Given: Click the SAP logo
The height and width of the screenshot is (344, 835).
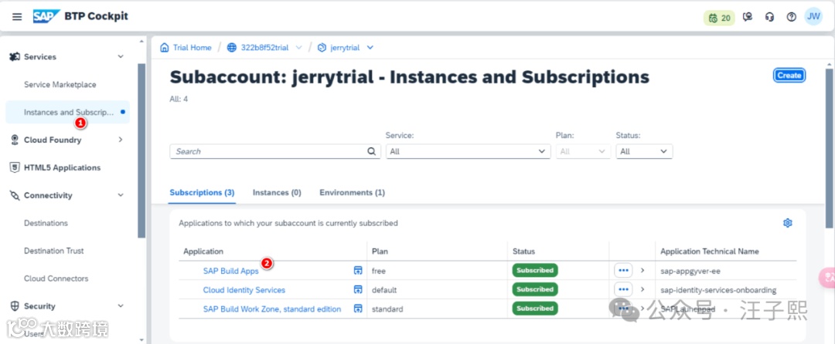Looking at the screenshot, I should point(46,16).
